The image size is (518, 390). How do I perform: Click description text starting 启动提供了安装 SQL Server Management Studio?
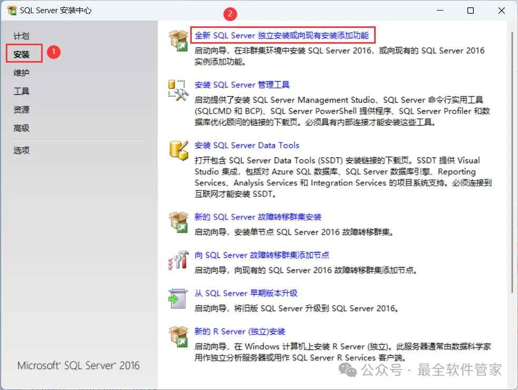point(342,111)
